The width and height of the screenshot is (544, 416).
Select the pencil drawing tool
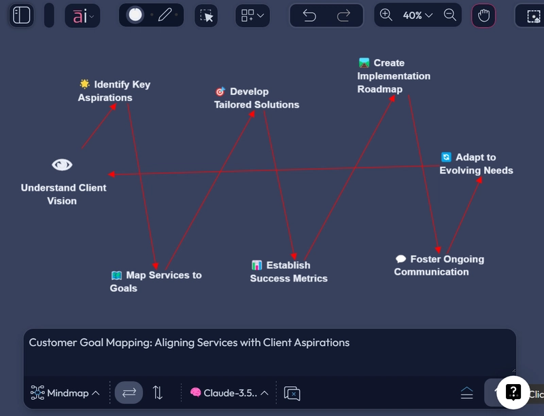click(165, 15)
